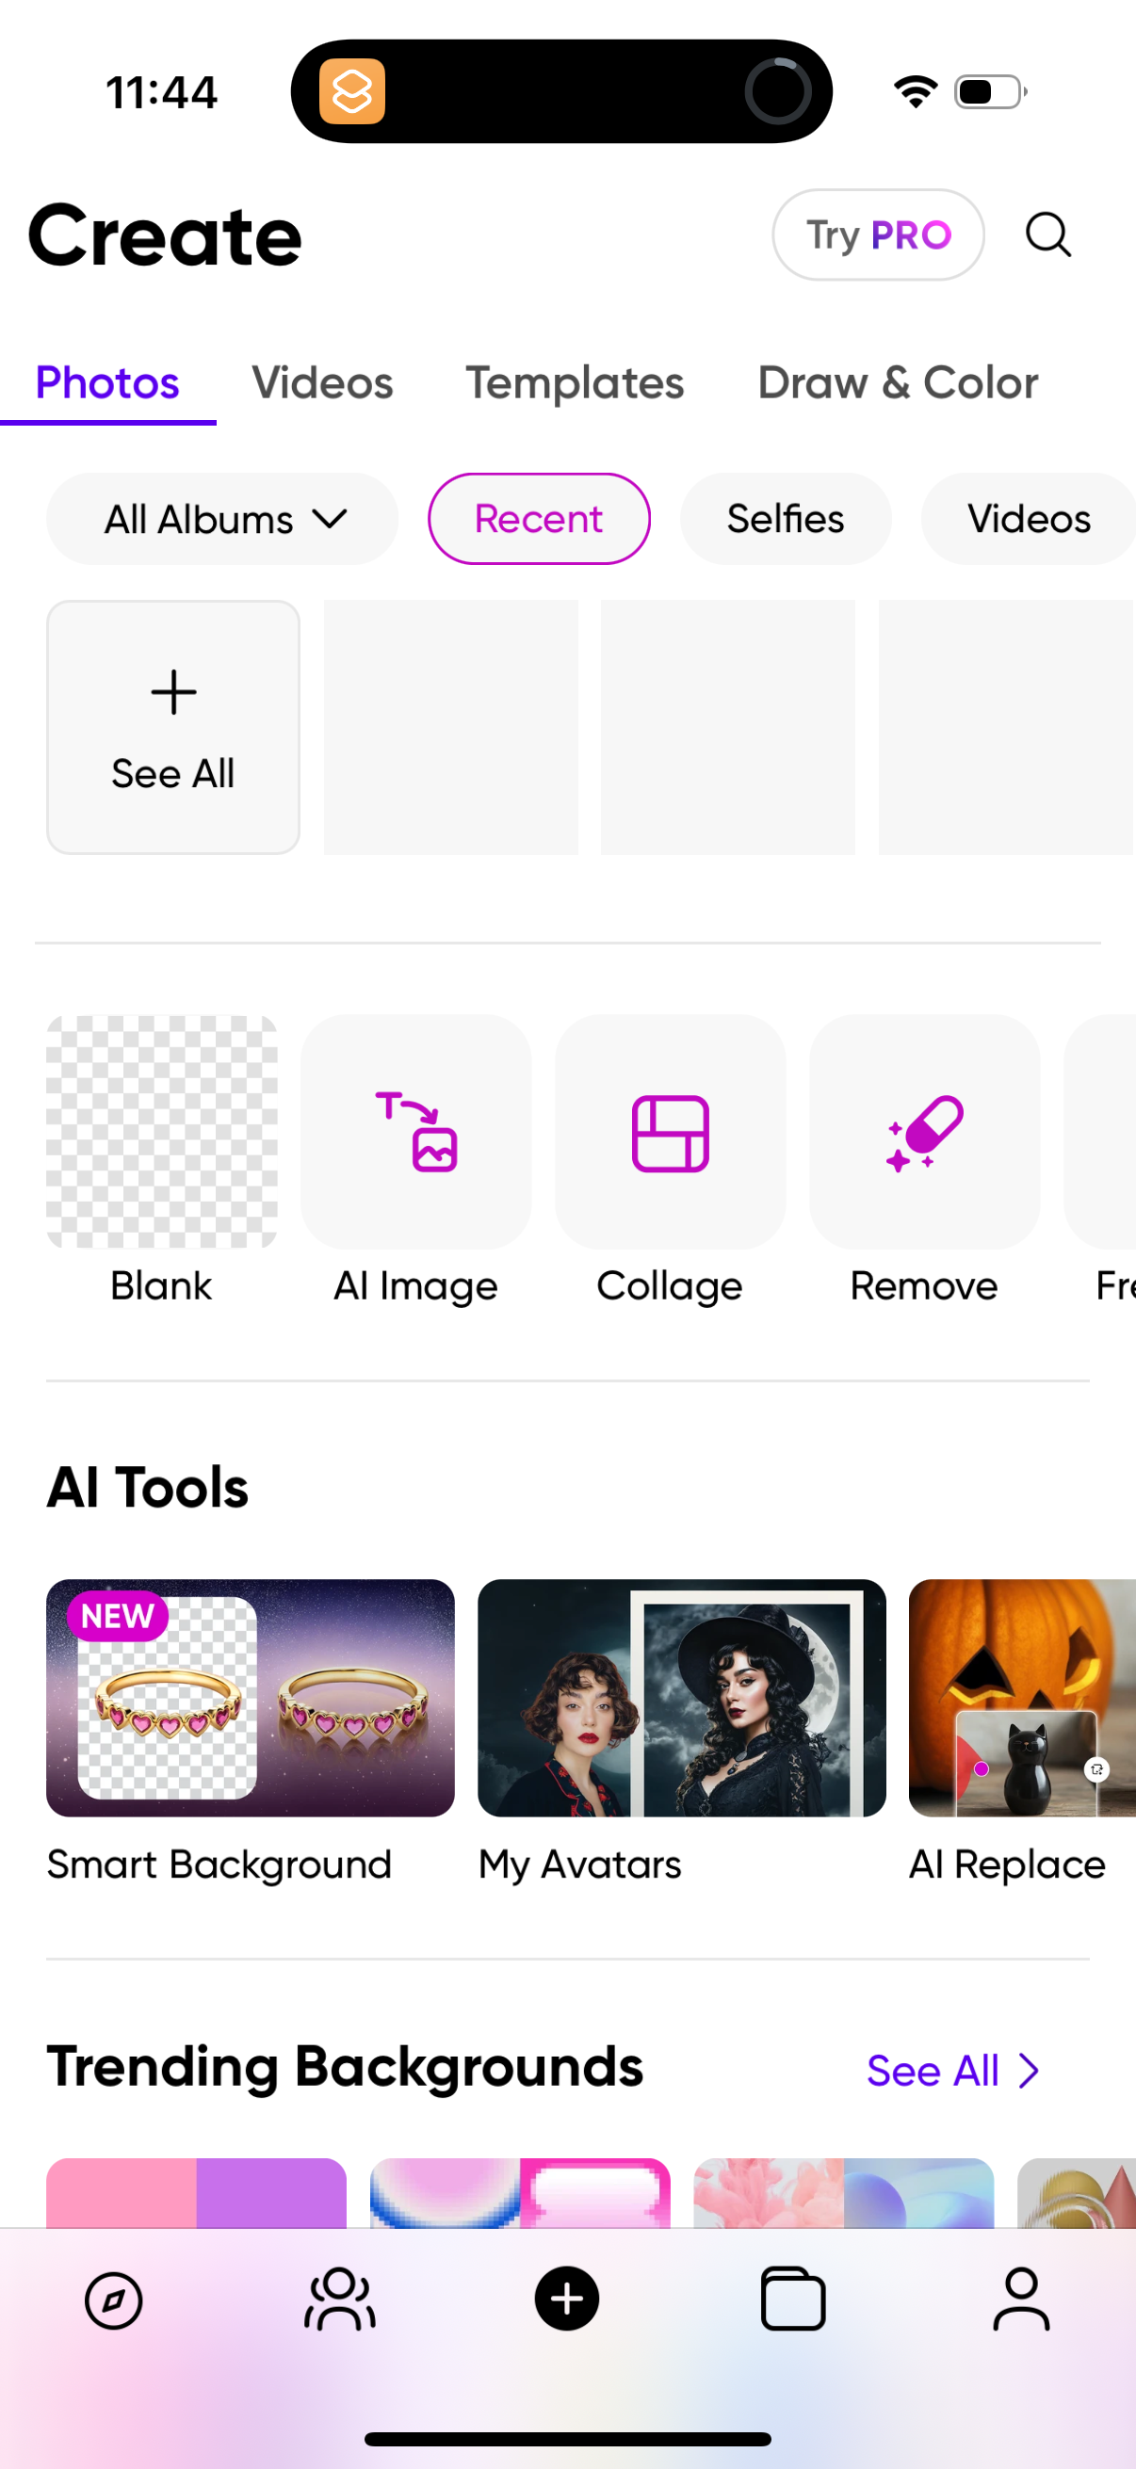Tap the plus create button in bottom bar
Image resolution: width=1136 pixels, height=2469 pixels.
pos(566,2300)
